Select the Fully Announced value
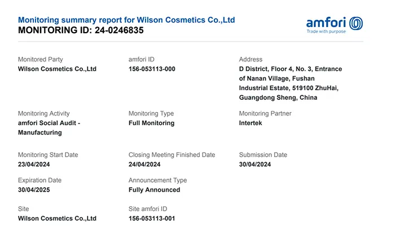Screen dimensions: 395x230 [154, 190]
